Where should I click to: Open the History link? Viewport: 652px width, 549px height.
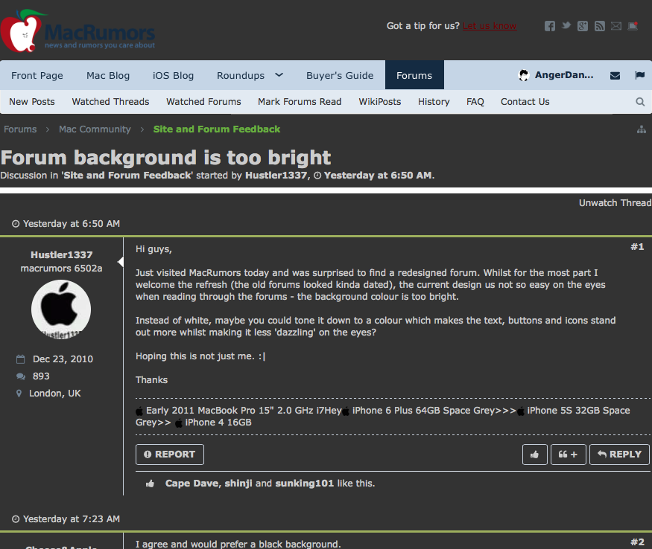tap(434, 102)
